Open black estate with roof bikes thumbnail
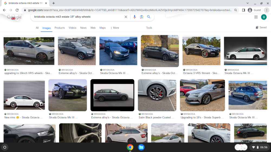Viewport: 271px width, 152px height. 250,132
